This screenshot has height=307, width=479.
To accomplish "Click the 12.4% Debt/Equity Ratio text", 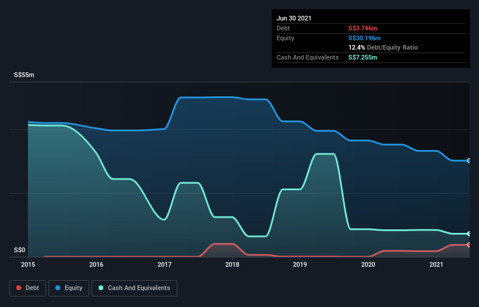I will click(383, 47).
